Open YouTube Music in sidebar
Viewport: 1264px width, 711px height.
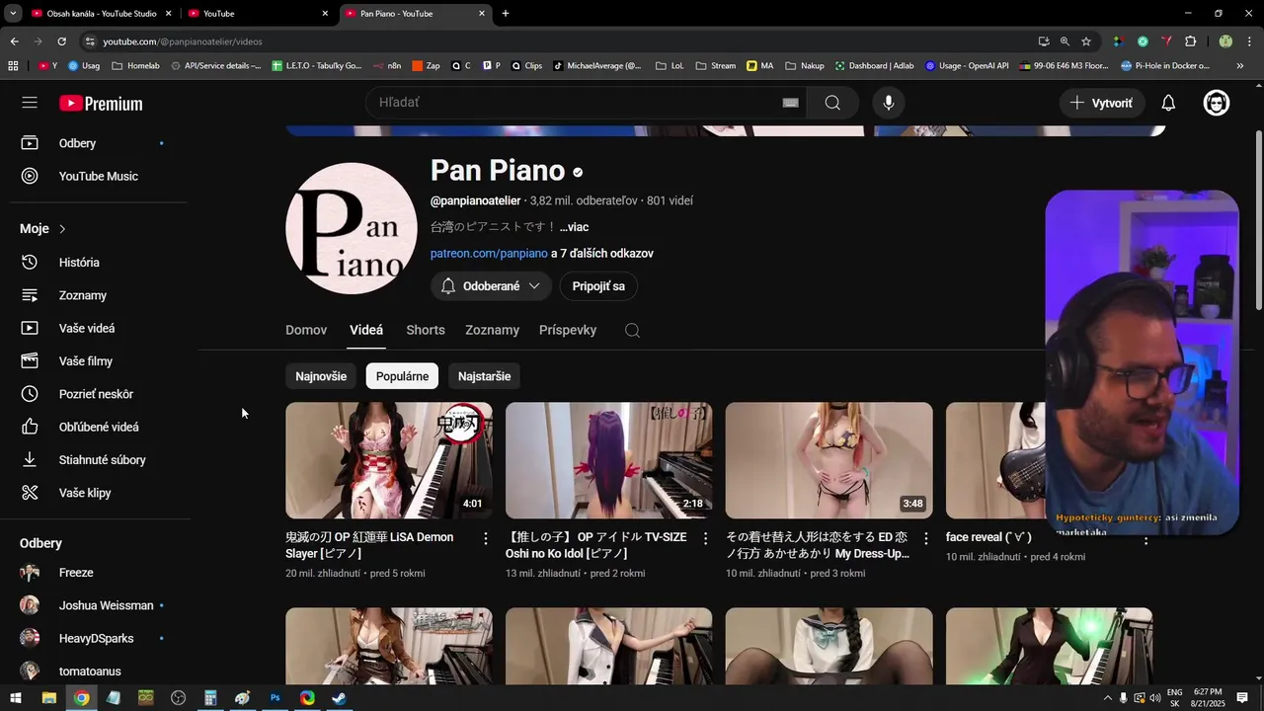(x=96, y=176)
